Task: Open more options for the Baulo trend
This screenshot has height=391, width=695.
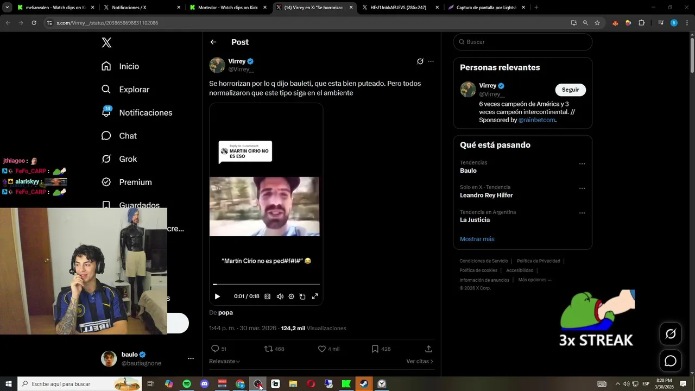Action: 582,163
